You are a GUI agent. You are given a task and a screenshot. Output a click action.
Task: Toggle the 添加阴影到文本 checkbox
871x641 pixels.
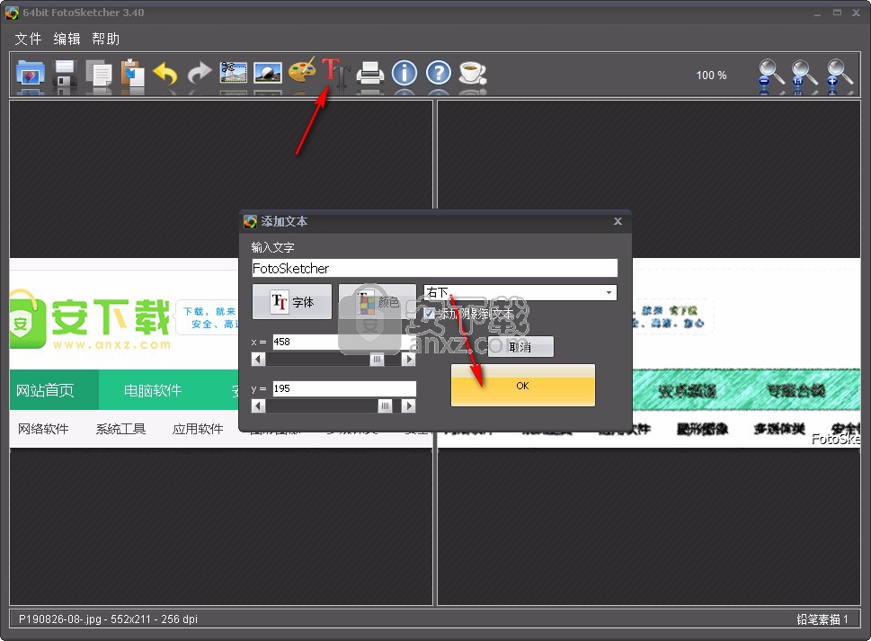(x=430, y=314)
